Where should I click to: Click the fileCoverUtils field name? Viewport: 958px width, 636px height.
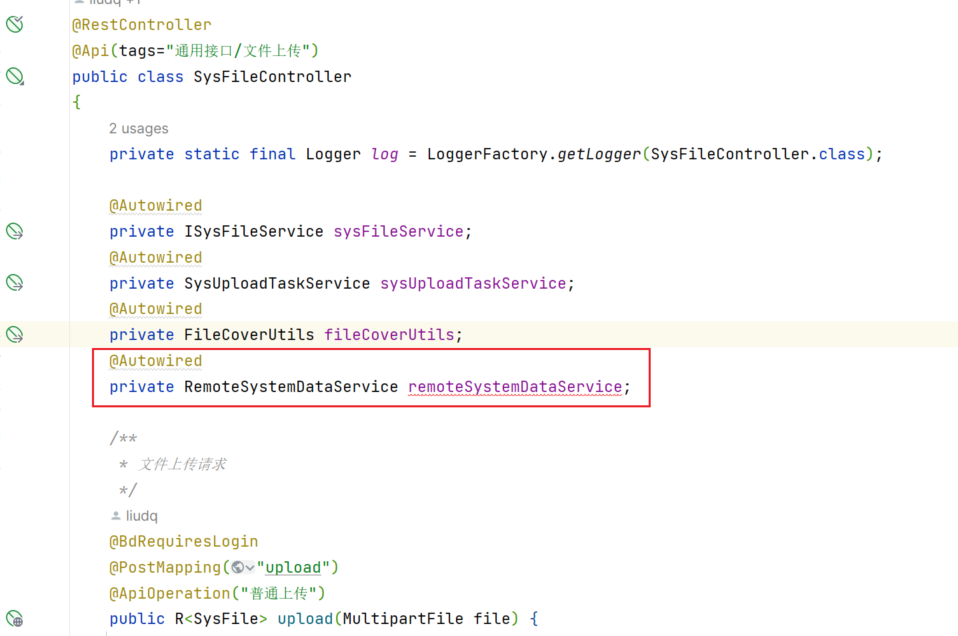click(389, 335)
